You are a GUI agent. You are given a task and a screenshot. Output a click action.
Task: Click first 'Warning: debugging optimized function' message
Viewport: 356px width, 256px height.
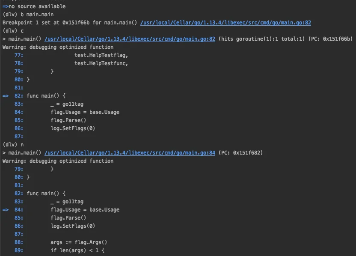coord(58,47)
